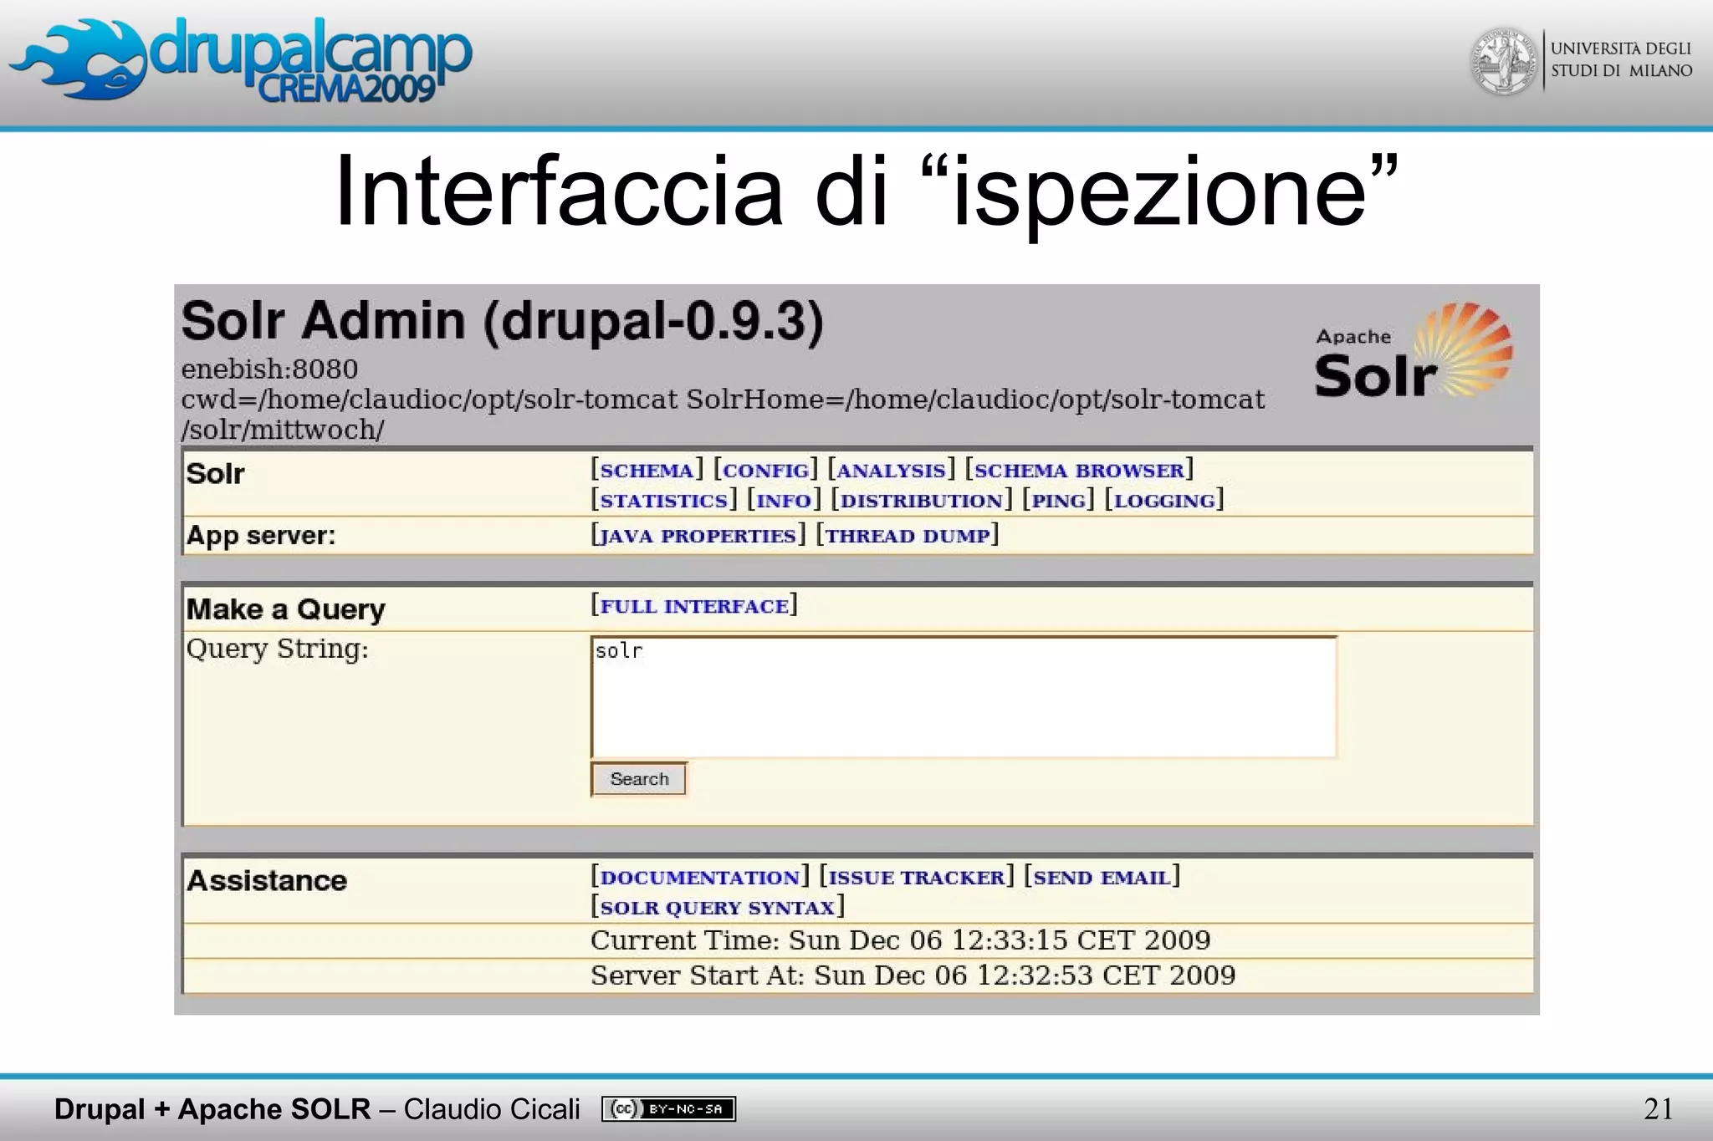
Task: Open THREAD DUMP link
Action: pyautogui.click(x=908, y=536)
